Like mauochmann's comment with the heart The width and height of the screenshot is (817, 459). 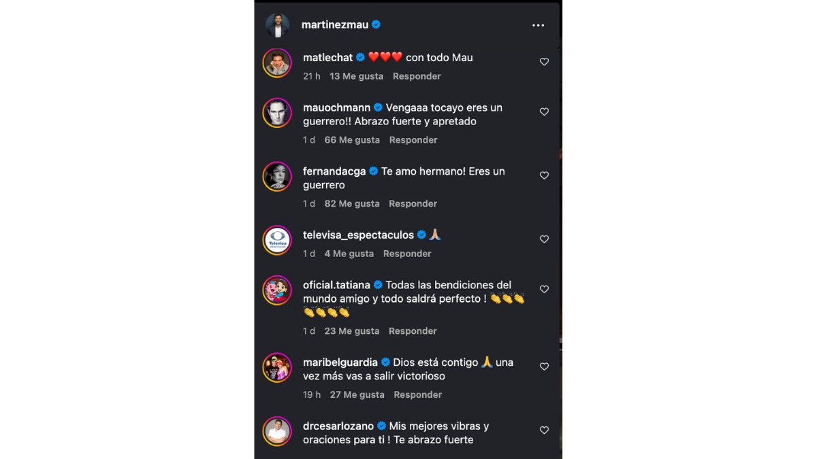pos(544,112)
